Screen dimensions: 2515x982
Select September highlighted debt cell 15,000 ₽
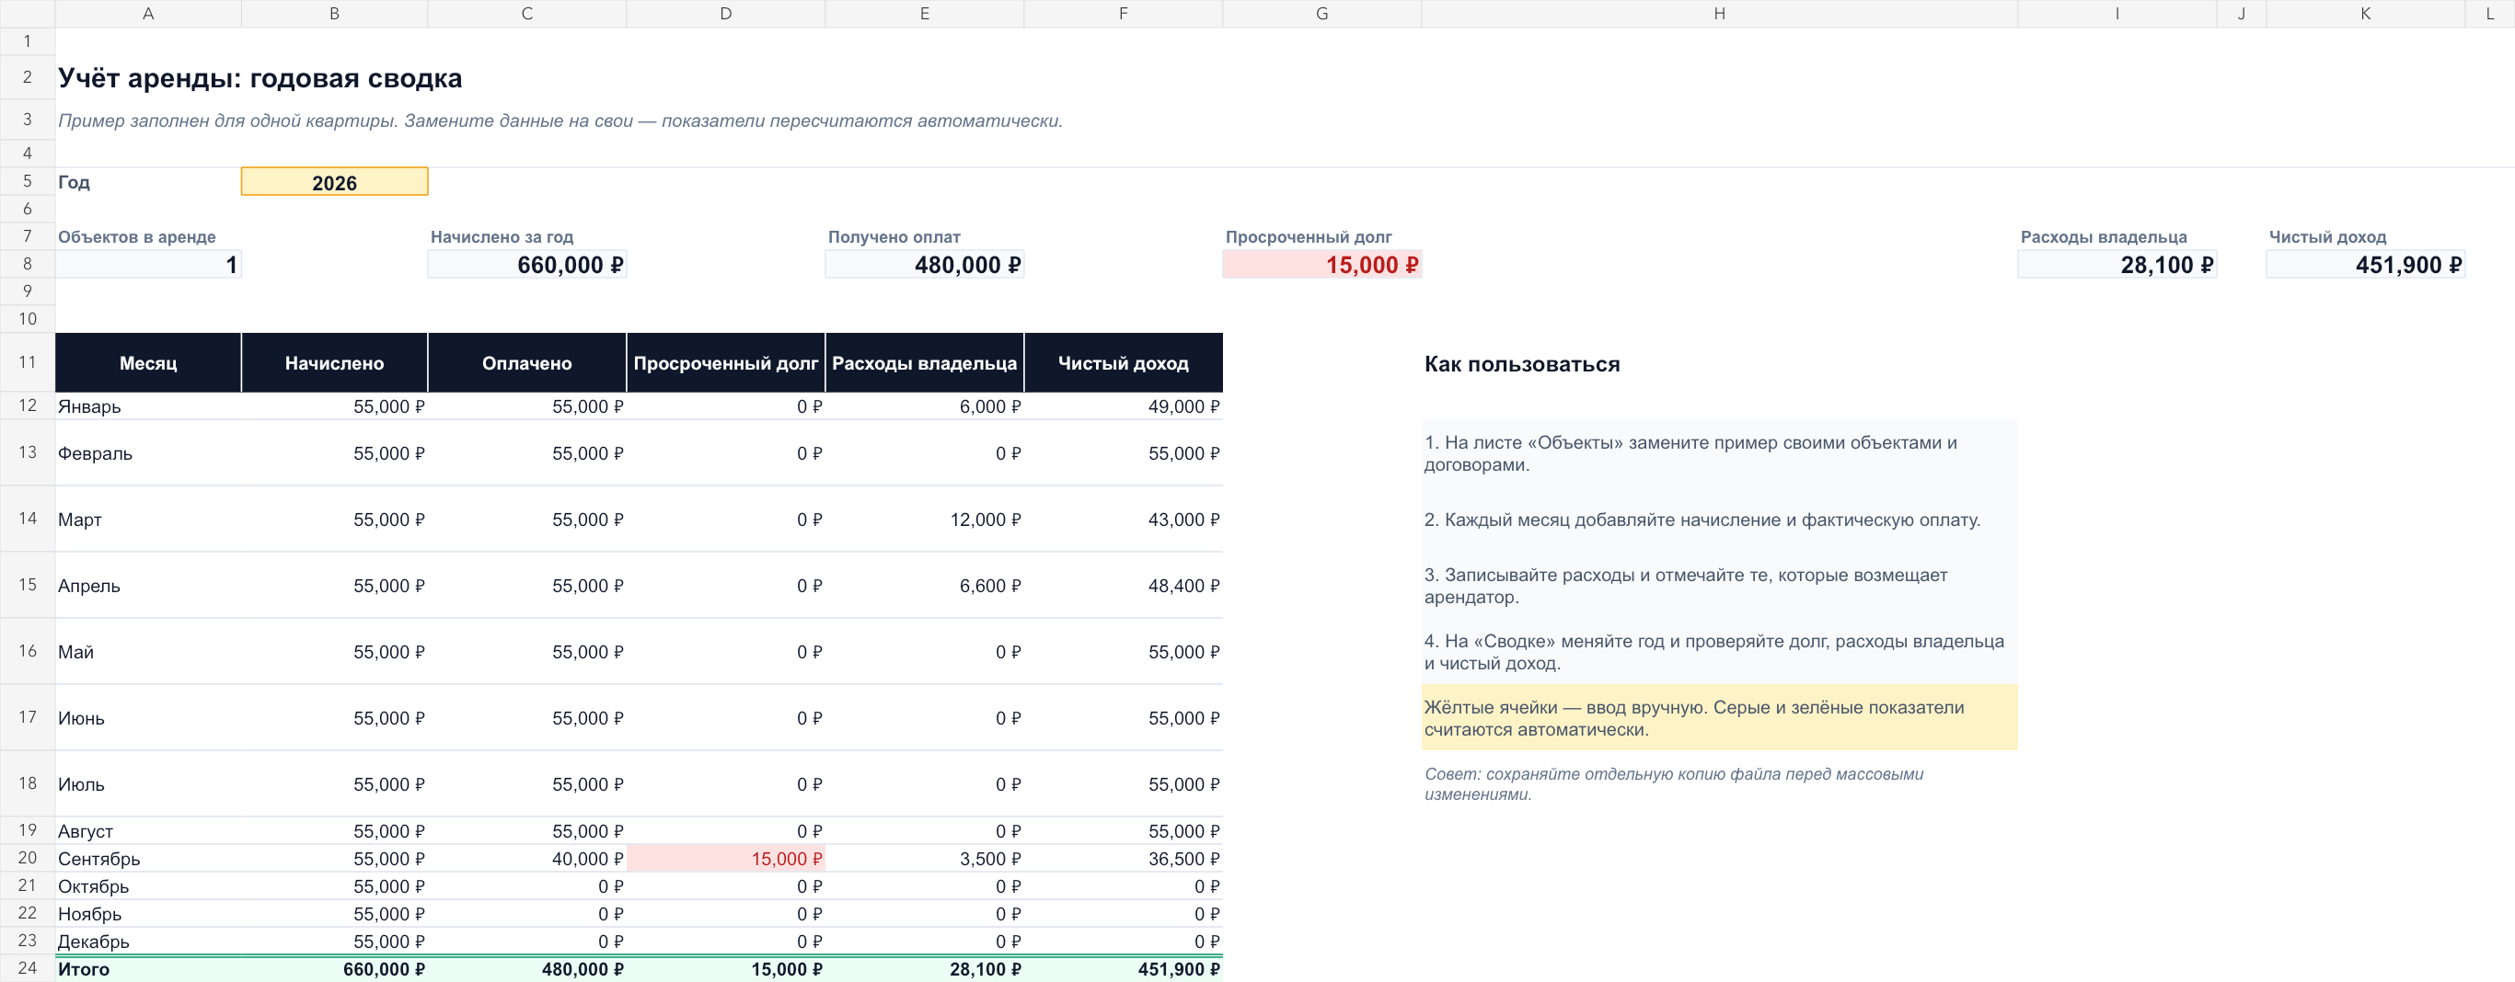725,859
